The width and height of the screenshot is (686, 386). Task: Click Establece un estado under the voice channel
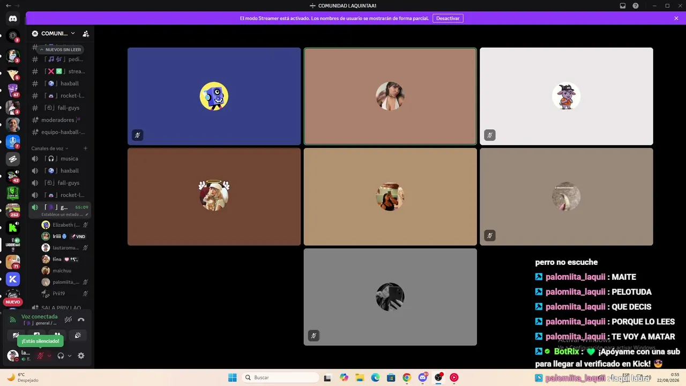point(62,214)
